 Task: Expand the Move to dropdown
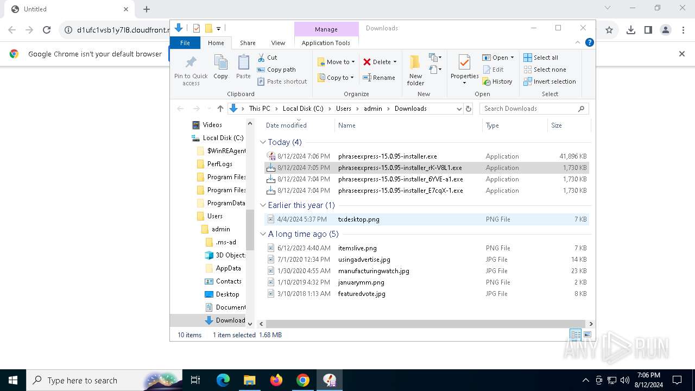[353, 62]
